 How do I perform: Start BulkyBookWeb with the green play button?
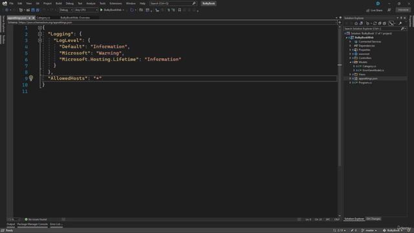tap(102, 10)
